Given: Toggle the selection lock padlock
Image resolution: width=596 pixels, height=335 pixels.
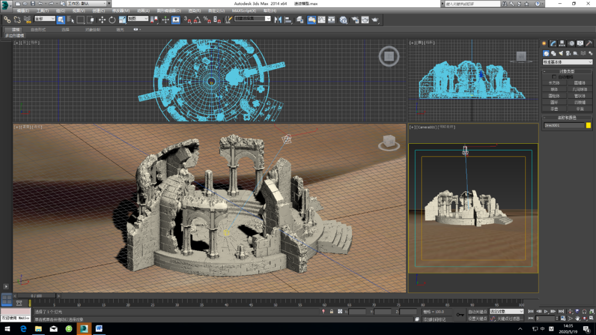Looking at the screenshot, I should [332, 311].
